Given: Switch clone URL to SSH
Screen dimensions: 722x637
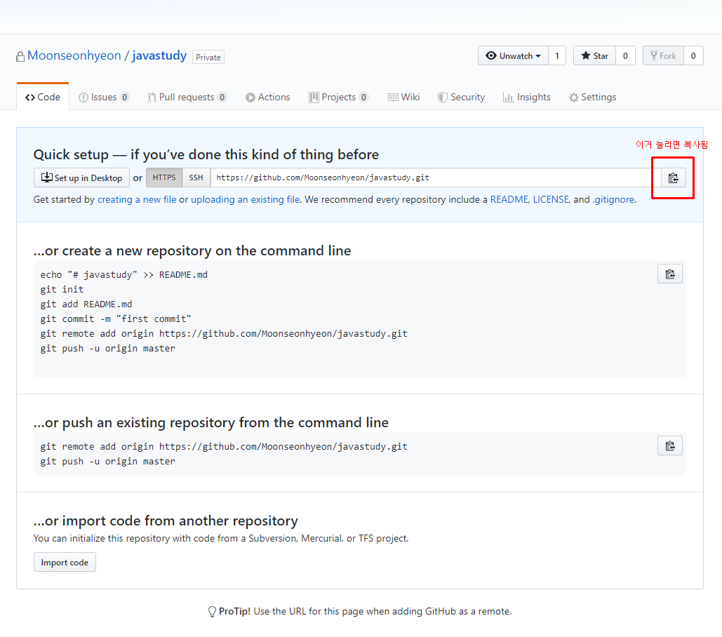Looking at the screenshot, I should tap(196, 177).
